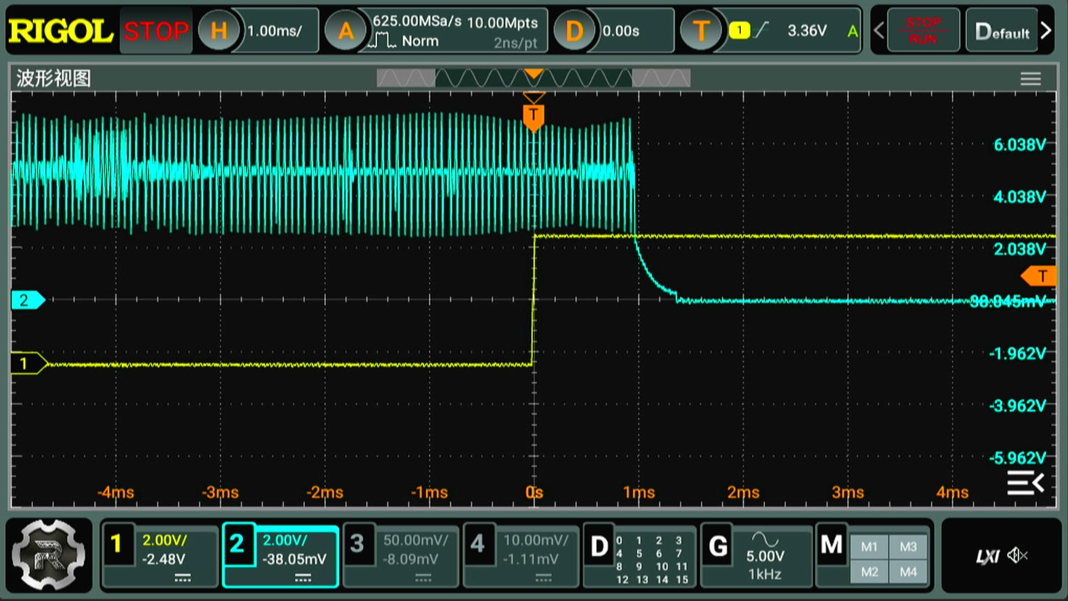Viewport: 1068px width, 601px height.
Task: Click right arrow to show next shortcuts
Action: click(1046, 31)
